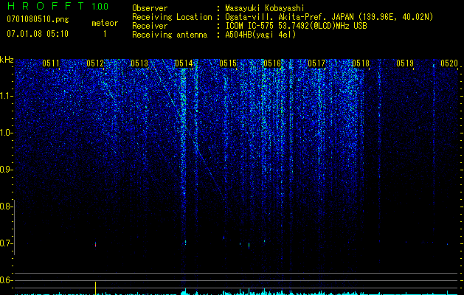Click the 0513 time marker
This screenshot has width=464, height=295.
pos(139,63)
